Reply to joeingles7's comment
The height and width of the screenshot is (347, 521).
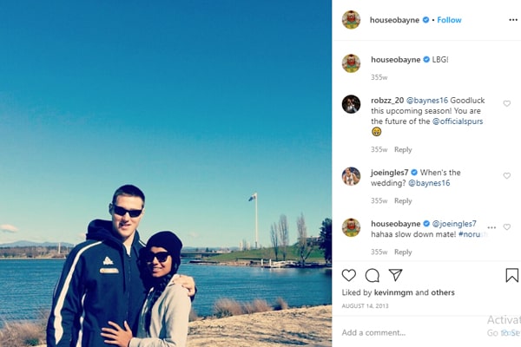(x=403, y=201)
